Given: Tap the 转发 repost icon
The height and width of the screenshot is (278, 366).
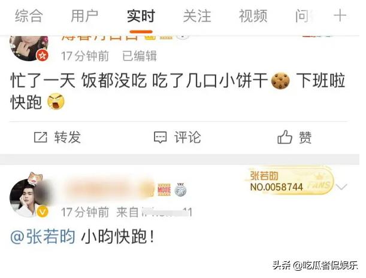Looking at the screenshot, I should coord(41,137).
